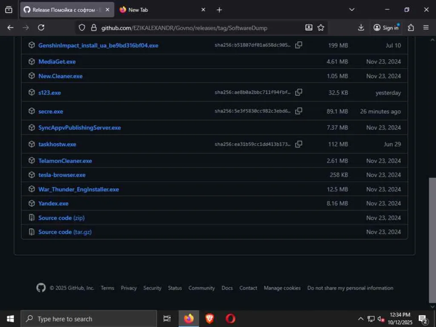436x327 pixels.
Task: Copy sha256 hash for taskhostw.exe
Action: tap(298, 144)
